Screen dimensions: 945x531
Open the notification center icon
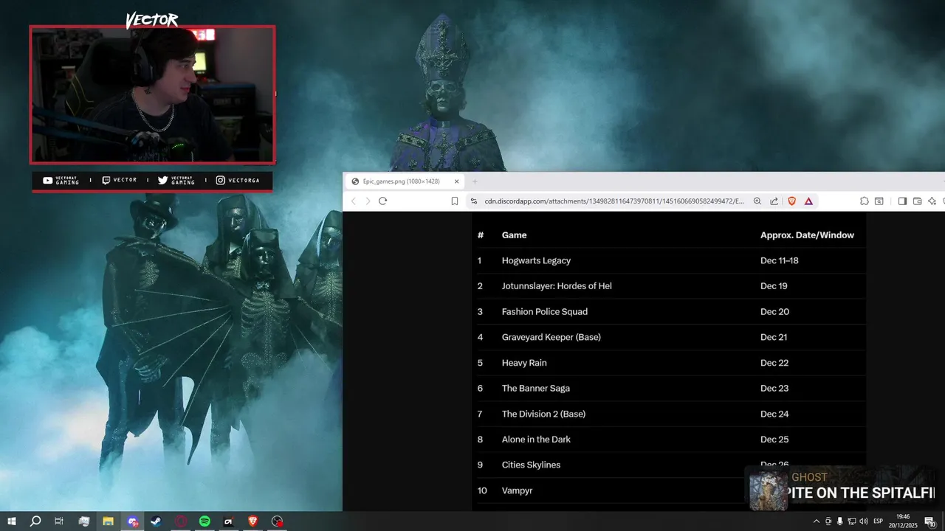click(929, 521)
